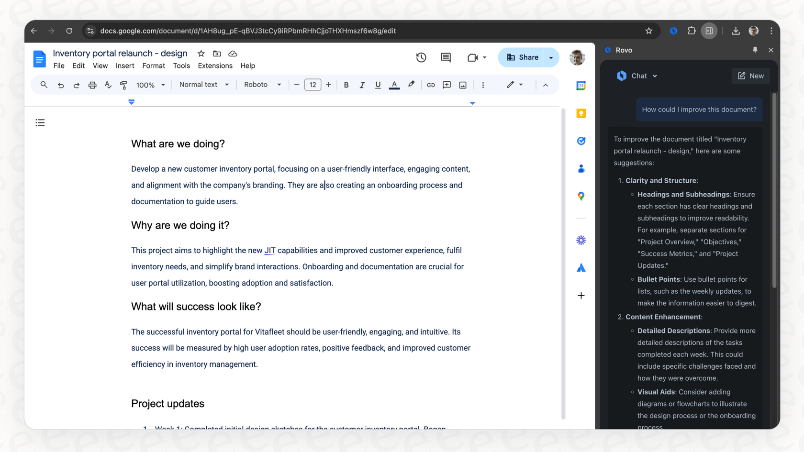Viewport: 804px width, 452px height.
Task: Pin the Rovo panel
Action: point(755,50)
